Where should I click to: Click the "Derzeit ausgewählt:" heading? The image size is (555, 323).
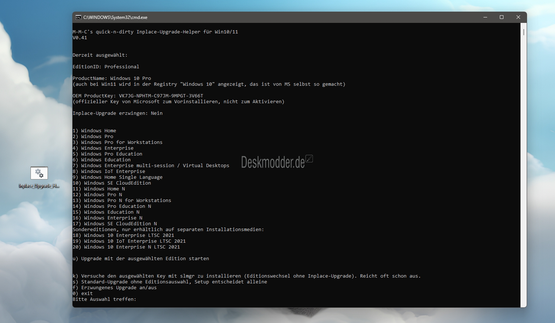point(100,55)
